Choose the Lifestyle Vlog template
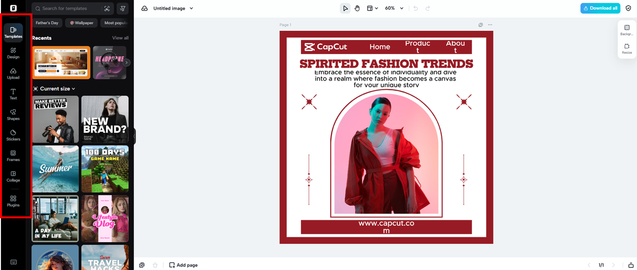 pyautogui.click(x=105, y=219)
